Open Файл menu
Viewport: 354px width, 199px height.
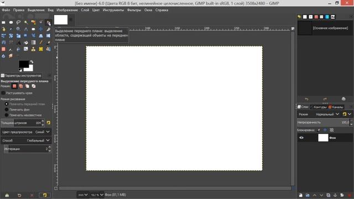6,10
